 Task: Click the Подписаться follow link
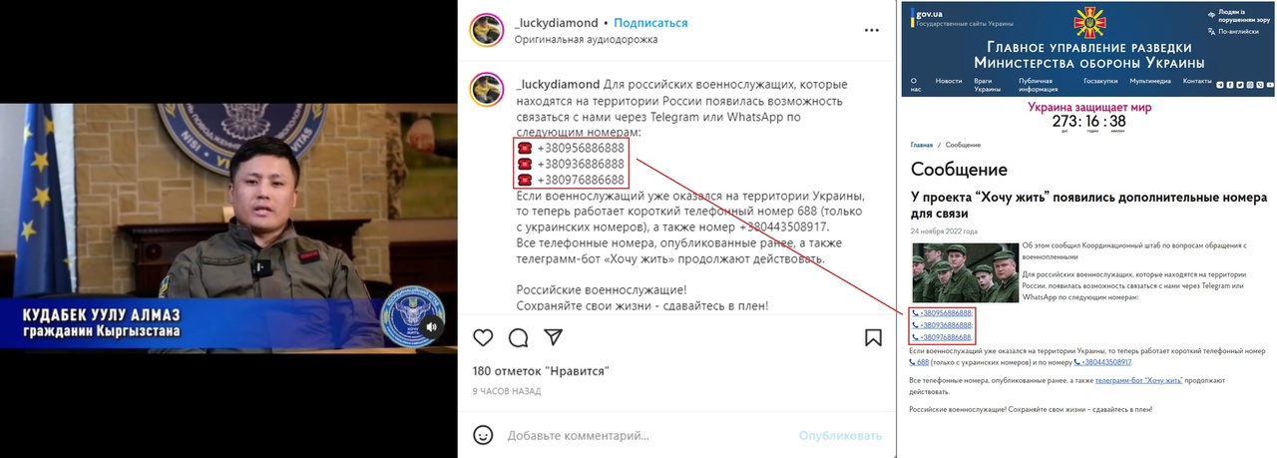point(650,23)
